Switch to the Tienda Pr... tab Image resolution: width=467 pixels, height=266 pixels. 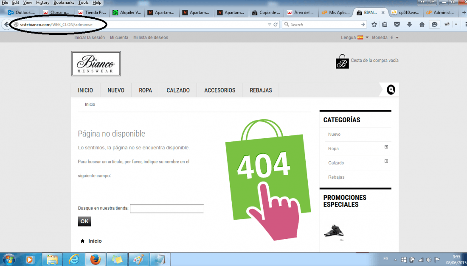pyautogui.click(x=92, y=12)
